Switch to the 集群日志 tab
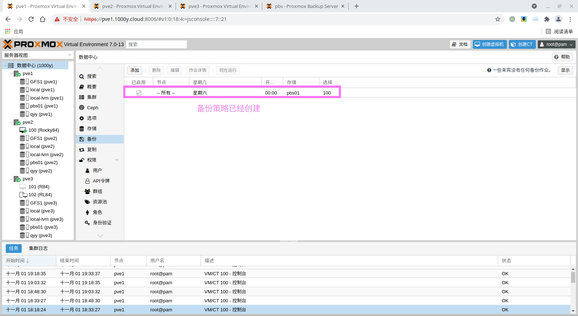Screen dimensions: 578x316 [38, 249]
